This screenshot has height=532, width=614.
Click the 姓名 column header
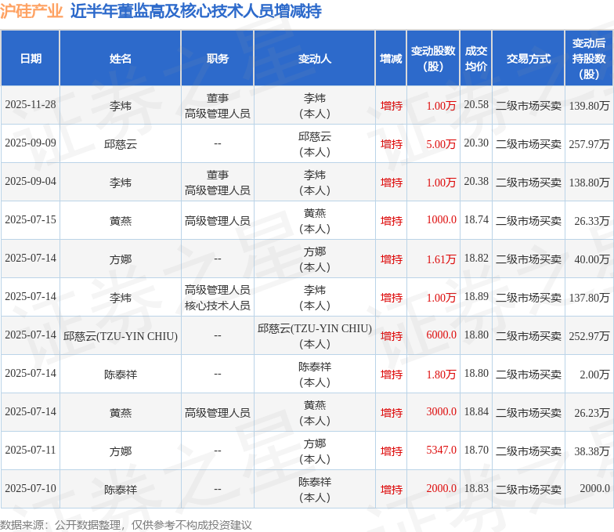click(121, 58)
